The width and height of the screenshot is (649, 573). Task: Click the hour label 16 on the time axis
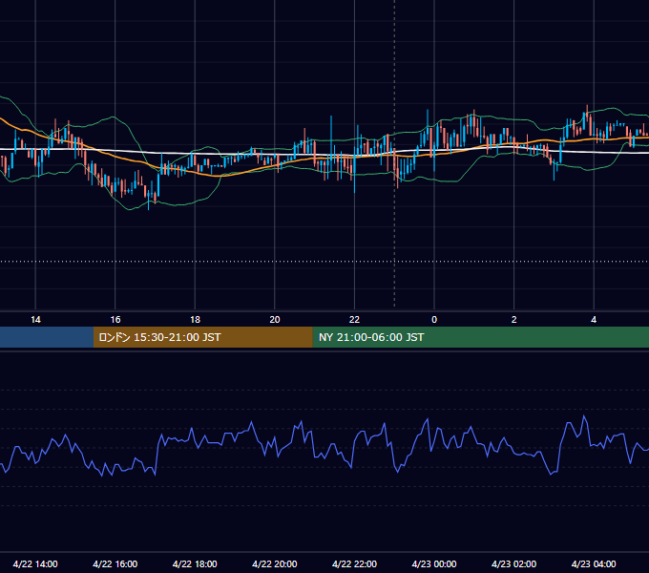pyautogui.click(x=115, y=320)
